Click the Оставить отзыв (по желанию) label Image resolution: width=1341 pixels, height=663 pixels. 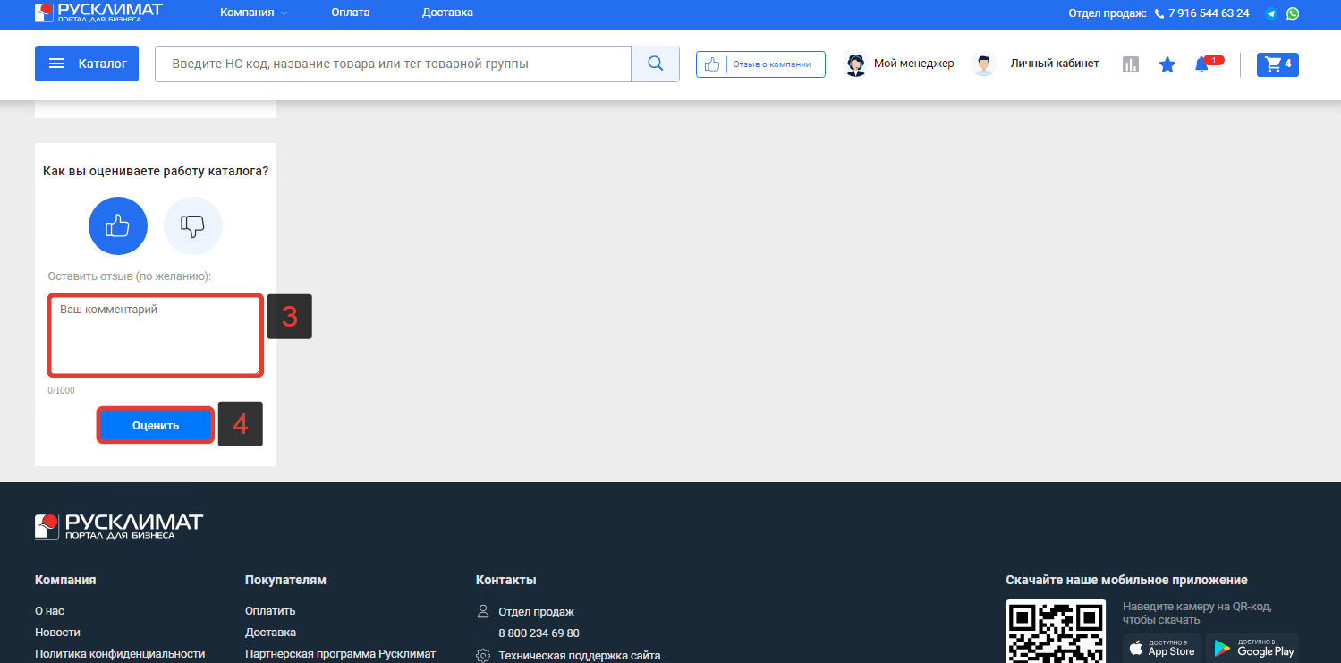click(130, 276)
